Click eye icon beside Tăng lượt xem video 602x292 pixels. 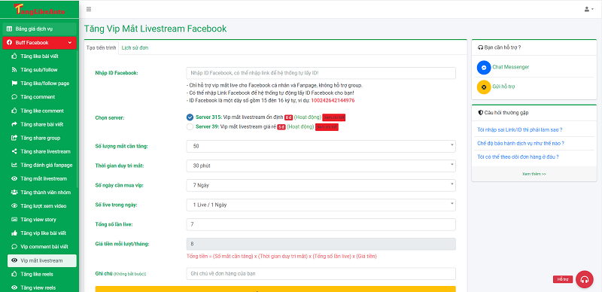pyautogui.click(x=14, y=206)
